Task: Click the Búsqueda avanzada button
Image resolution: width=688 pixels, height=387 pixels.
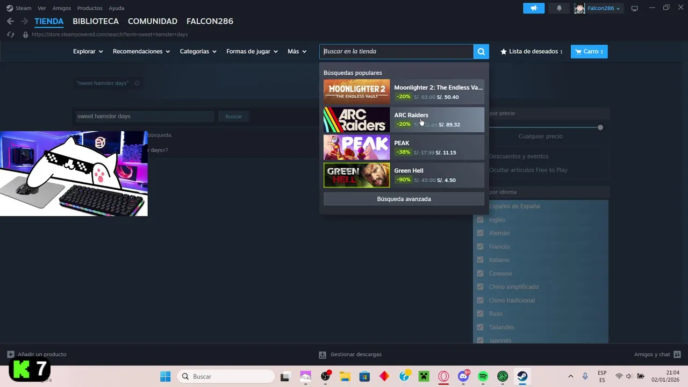Action: (404, 199)
